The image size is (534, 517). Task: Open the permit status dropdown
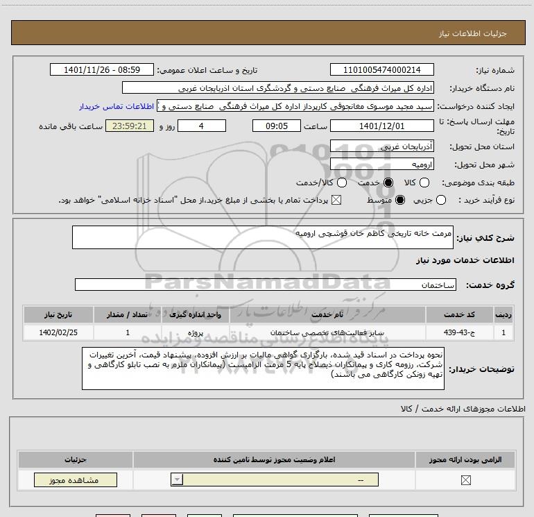click(275, 480)
